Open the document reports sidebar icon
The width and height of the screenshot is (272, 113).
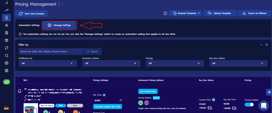(7, 33)
